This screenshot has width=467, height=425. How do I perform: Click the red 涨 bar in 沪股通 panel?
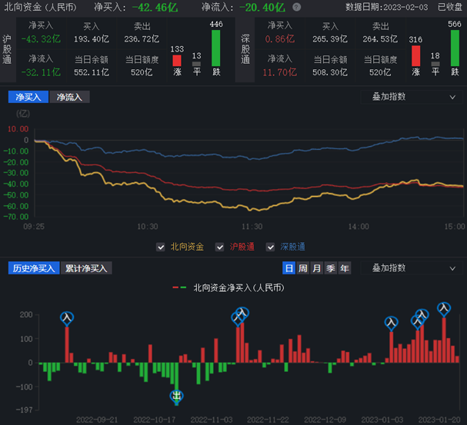tap(177, 60)
